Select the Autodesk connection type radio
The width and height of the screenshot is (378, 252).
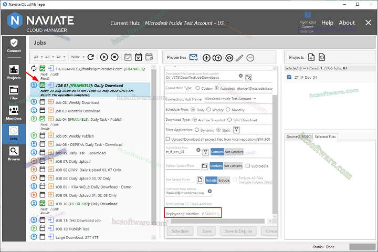[x=217, y=88]
